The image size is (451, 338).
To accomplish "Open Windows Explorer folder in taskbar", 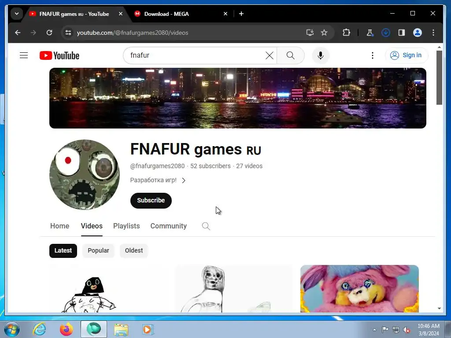I will tap(121, 329).
